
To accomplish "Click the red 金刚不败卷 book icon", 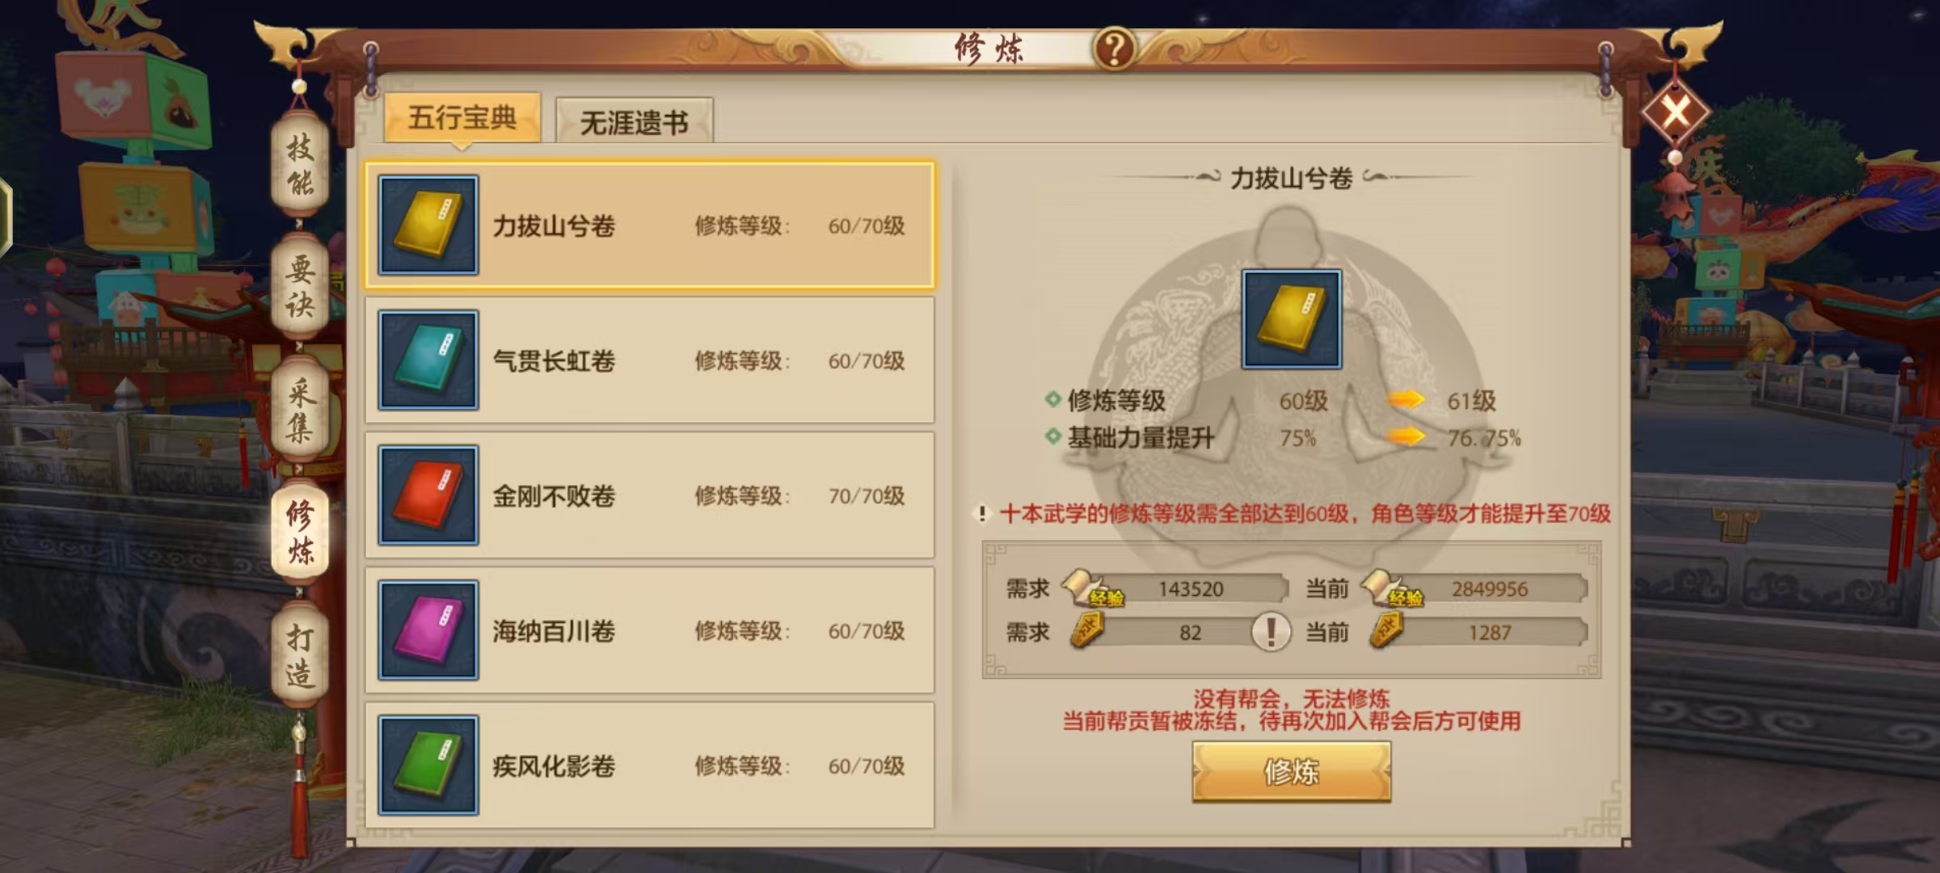I will click(x=428, y=496).
